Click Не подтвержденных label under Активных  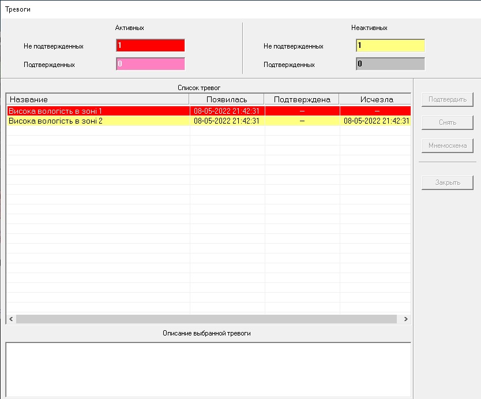click(54, 46)
